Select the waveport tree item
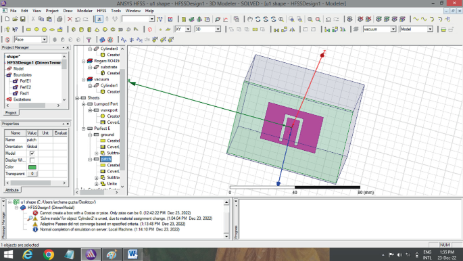The image size is (463, 261). (109, 110)
